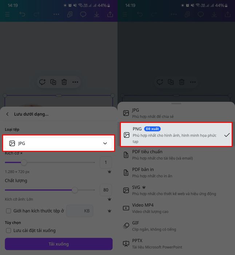Check Lưu cài đặt tải xuống option
The width and height of the screenshot is (235, 255).
pos(8,231)
